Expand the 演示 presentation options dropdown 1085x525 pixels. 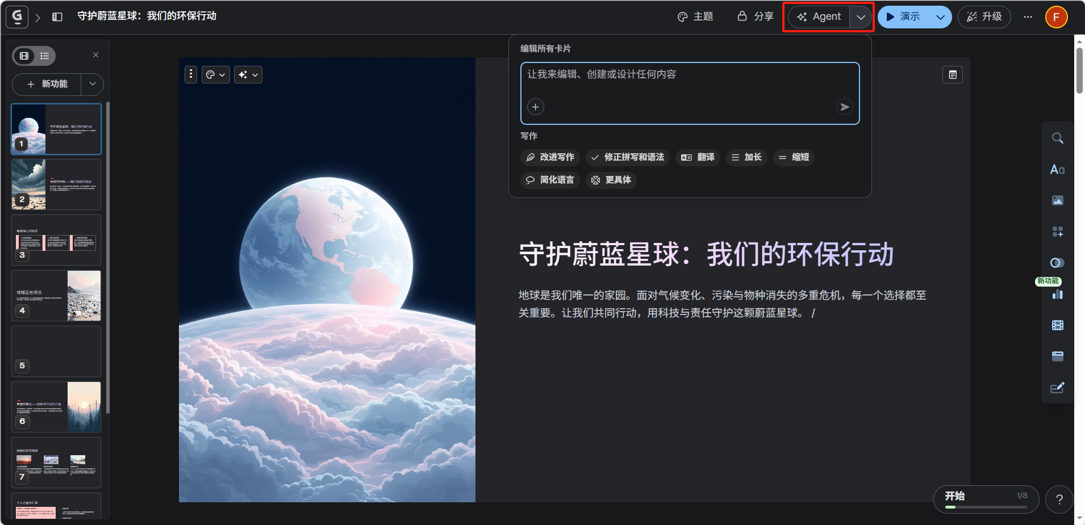941,17
